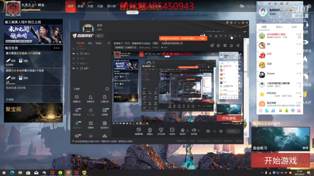Screen dimensions: 314x176
Task: Toggle the lock on 全屏 1 source
Action: 77,68
